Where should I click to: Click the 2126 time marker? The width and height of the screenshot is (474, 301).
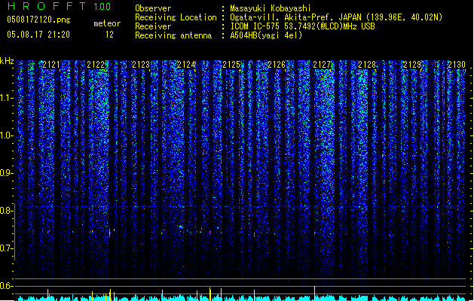pyautogui.click(x=277, y=65)
